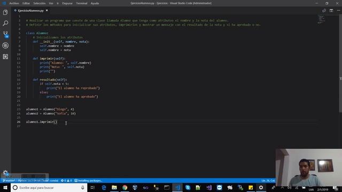Click print "El alumno ha reprobado" line
Image resolution: width=342 pixels, height=192 pixels.
point(73,88)
